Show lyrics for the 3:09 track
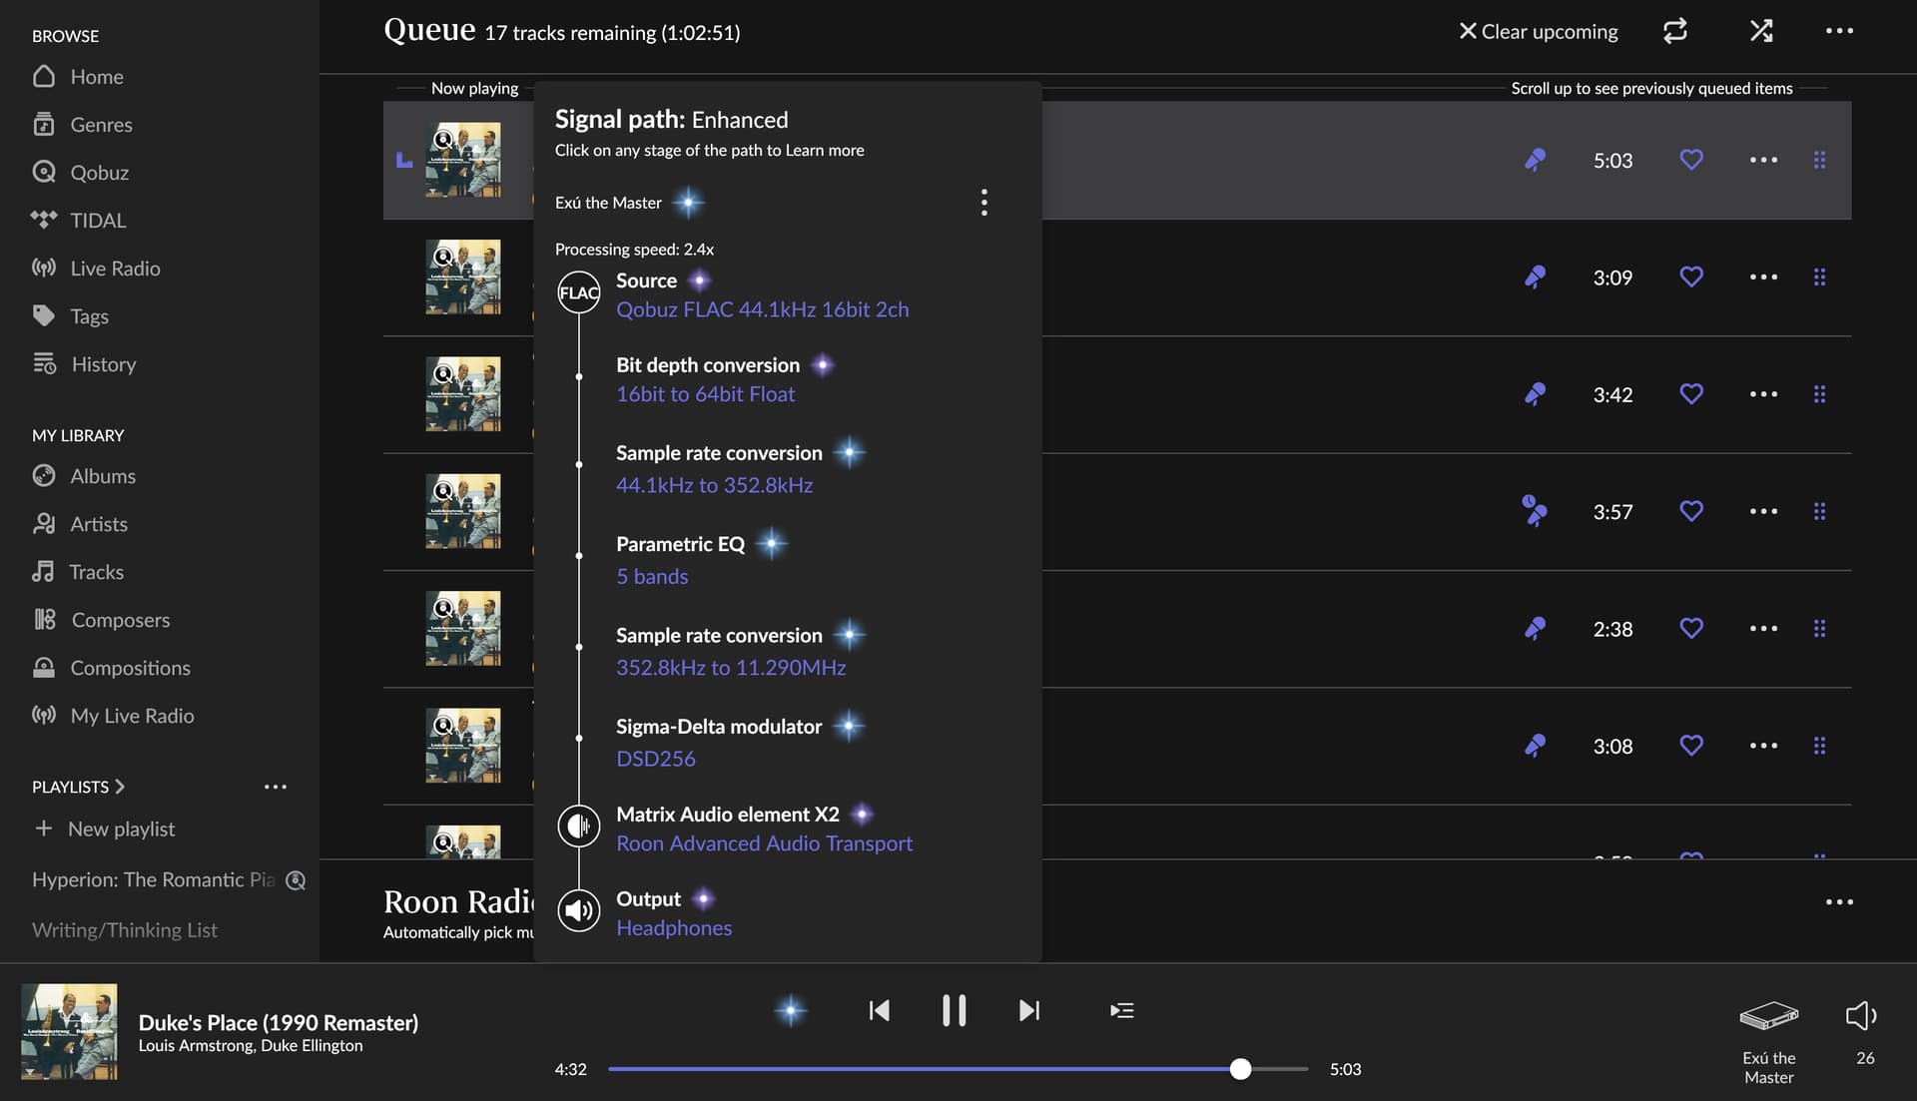 (x=1536, y=276)
